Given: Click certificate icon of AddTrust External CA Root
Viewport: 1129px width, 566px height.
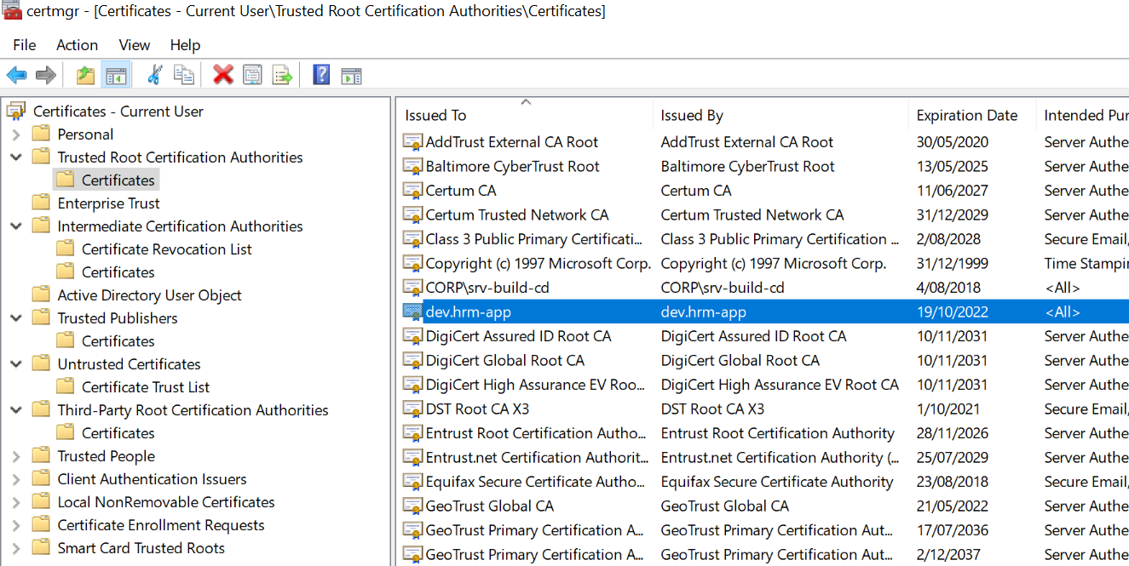Looking at the screenshot, I should pyautogui.click(x=412, y=142).
